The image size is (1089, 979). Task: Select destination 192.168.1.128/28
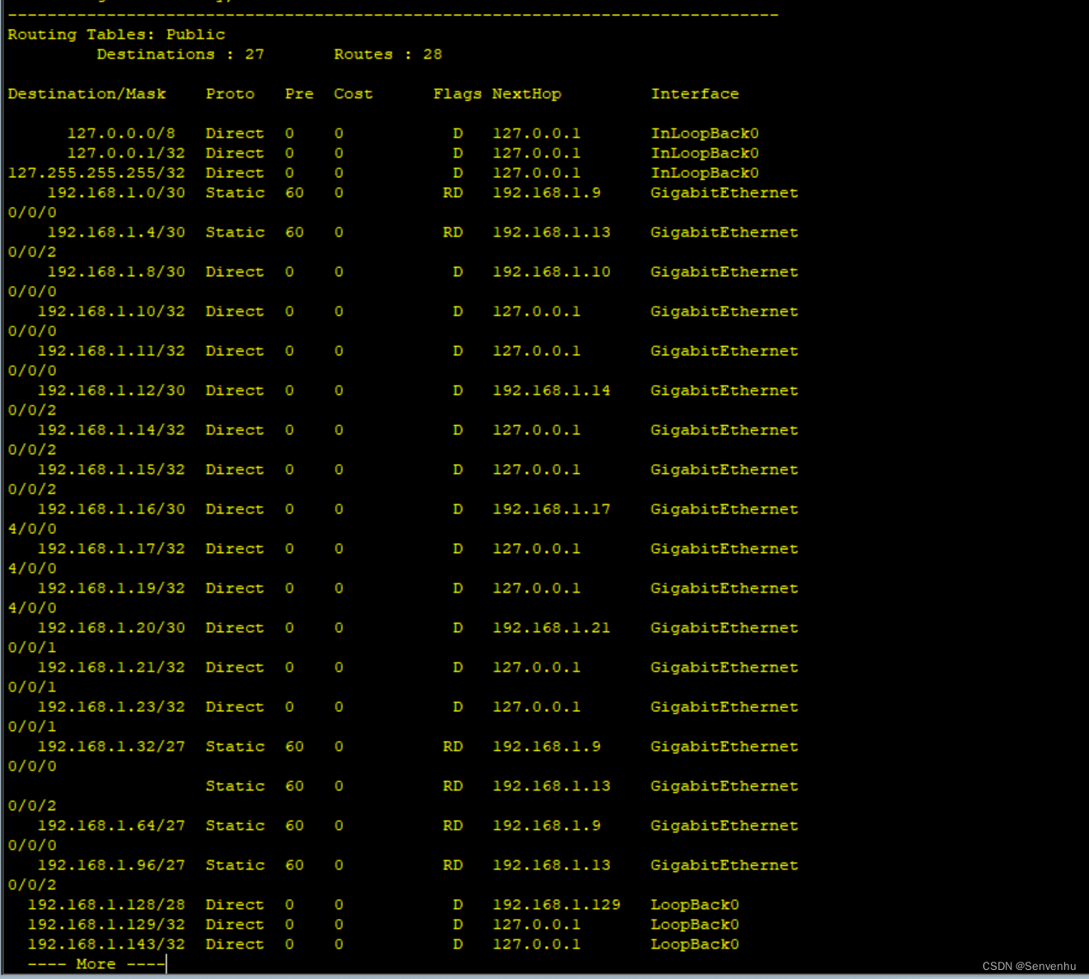[x=106, y=905]
